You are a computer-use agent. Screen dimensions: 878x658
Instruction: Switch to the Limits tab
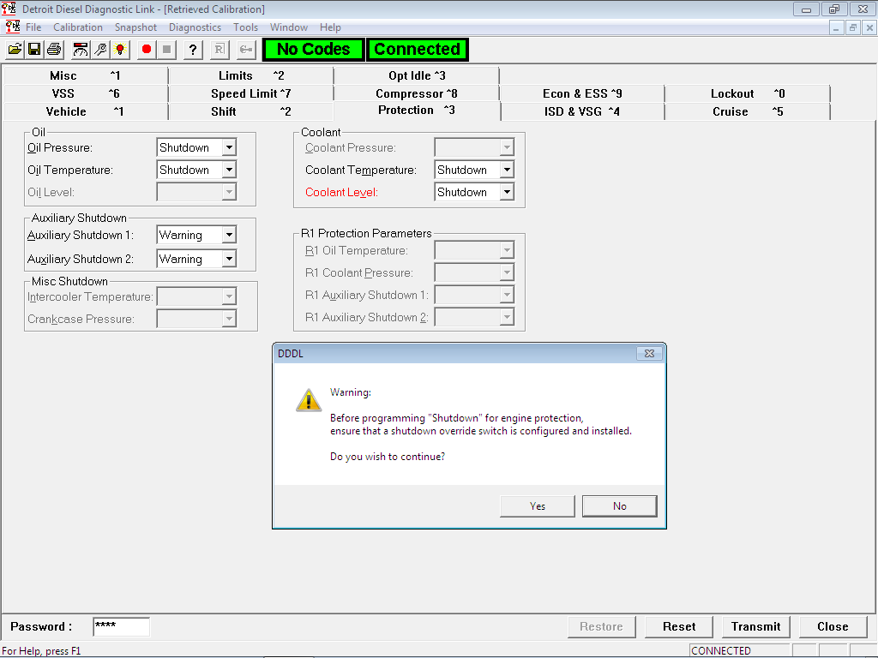pyautogui.click(x=251, y=75)
